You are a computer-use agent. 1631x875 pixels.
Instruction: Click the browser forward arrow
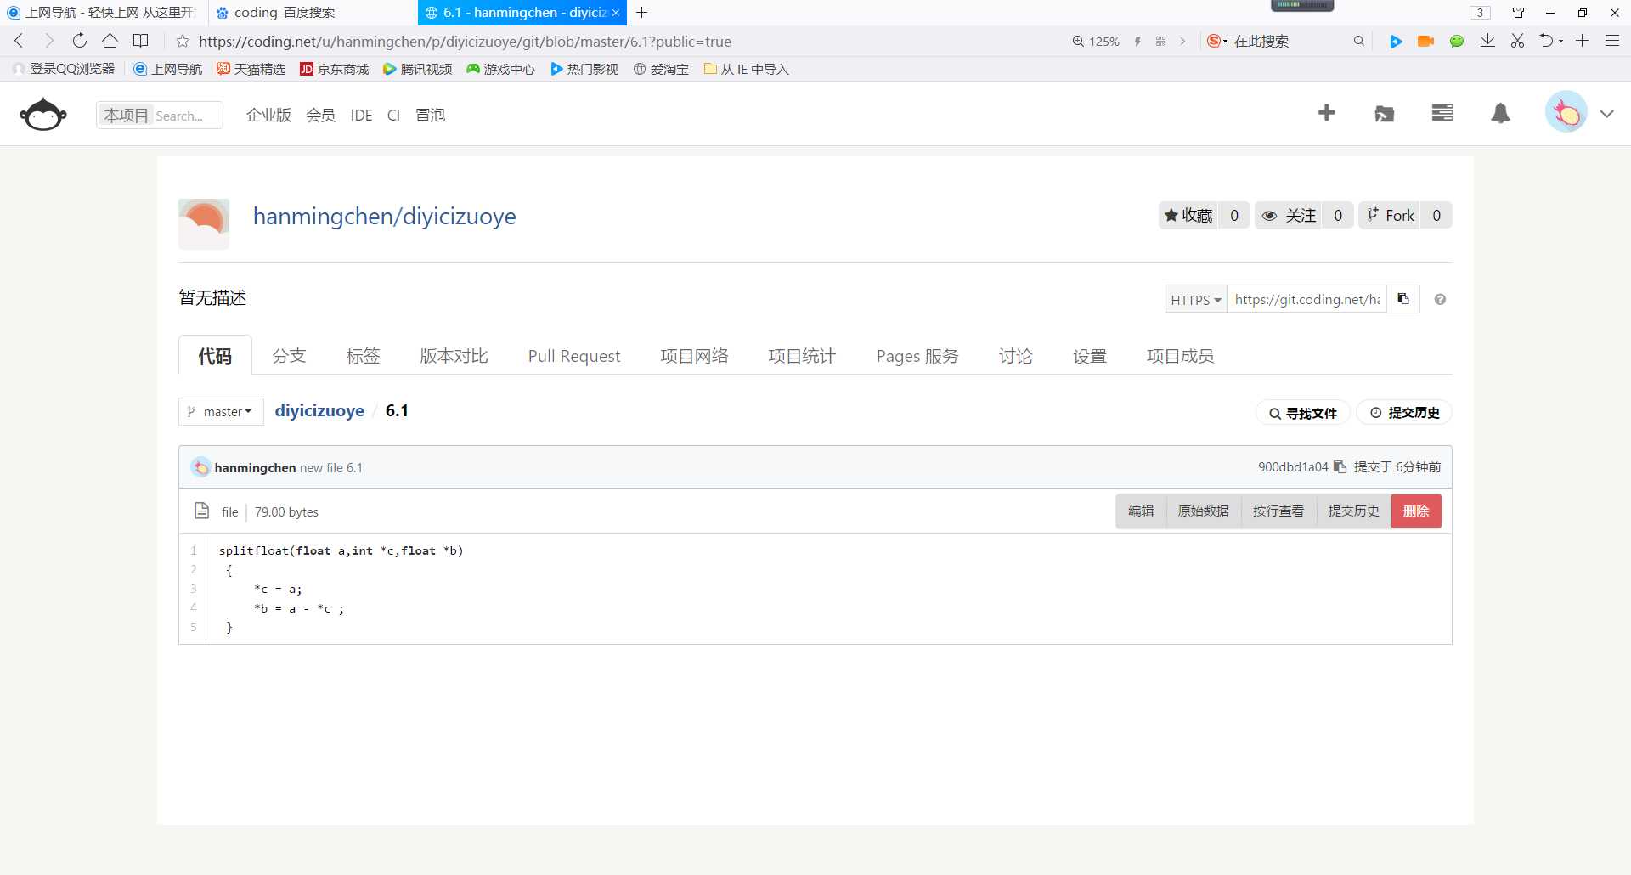48,41
